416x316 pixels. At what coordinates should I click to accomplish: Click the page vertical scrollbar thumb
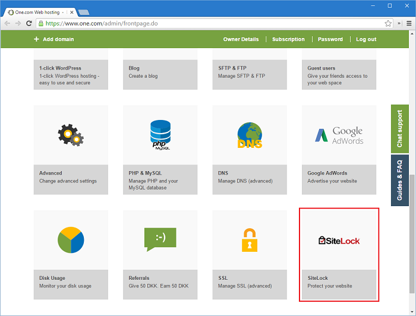pyautogui.click(x=412, y=234)
